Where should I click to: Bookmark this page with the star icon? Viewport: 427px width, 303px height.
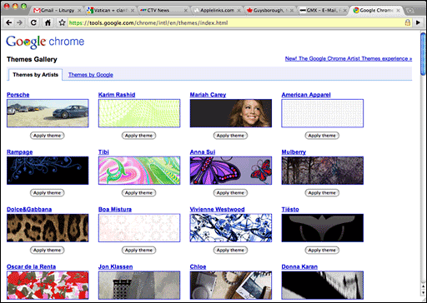(62, 22)
